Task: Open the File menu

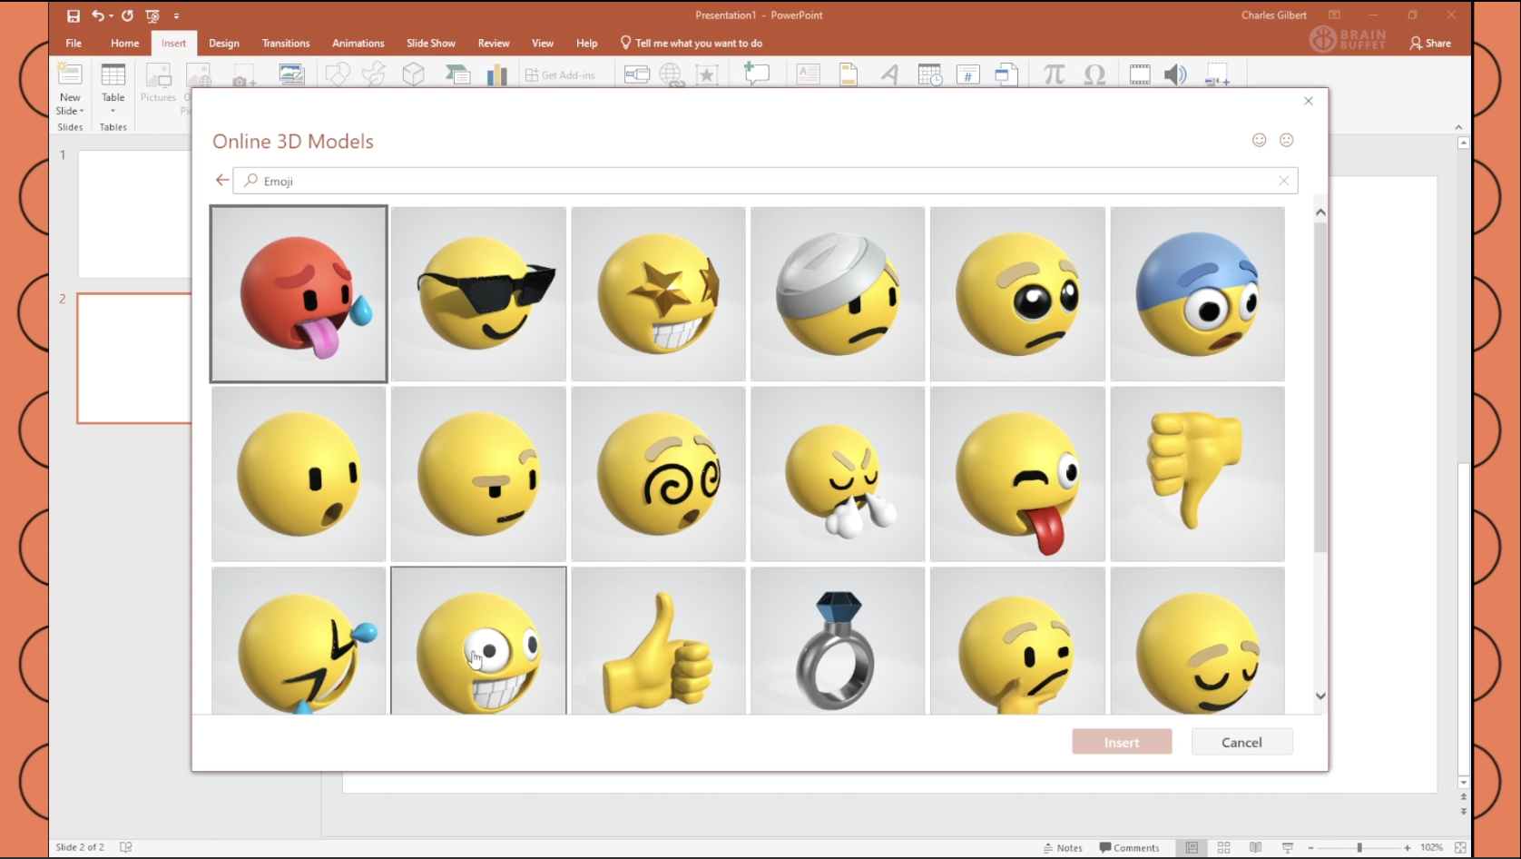Action: tap(74, 43)
